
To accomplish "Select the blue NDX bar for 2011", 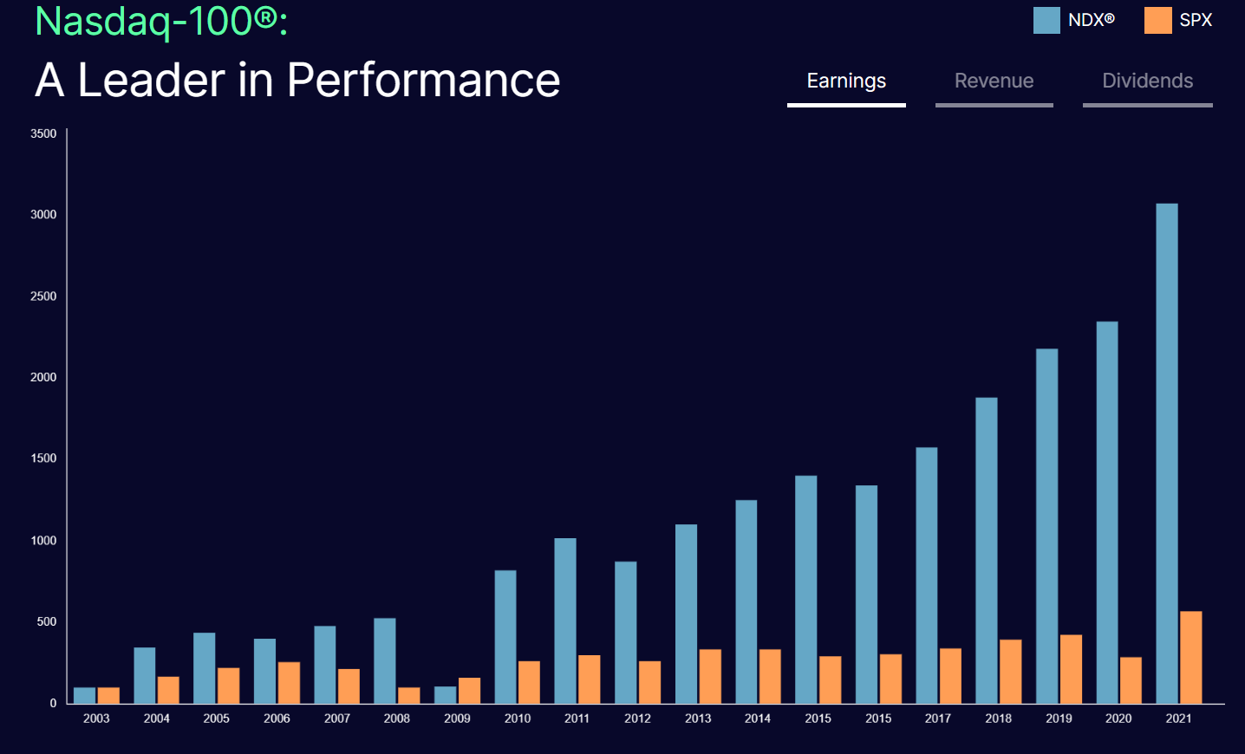I will coord(565,621).
